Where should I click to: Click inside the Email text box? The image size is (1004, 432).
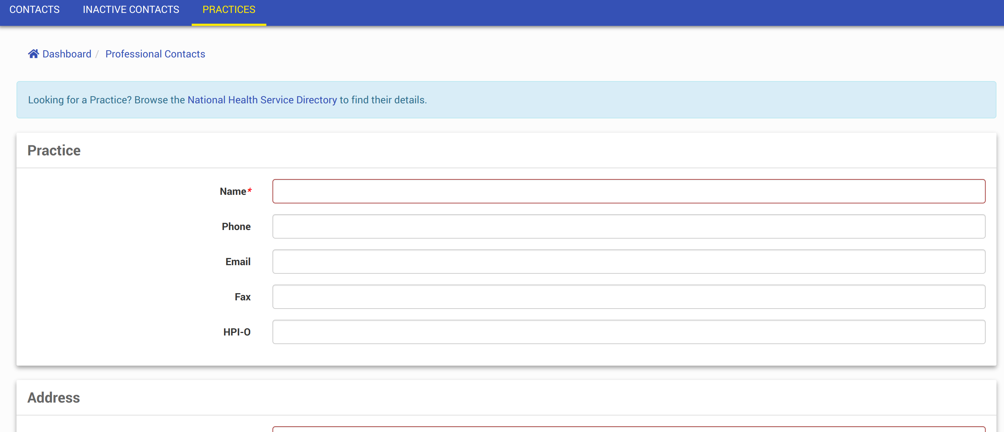pos(628,261)
